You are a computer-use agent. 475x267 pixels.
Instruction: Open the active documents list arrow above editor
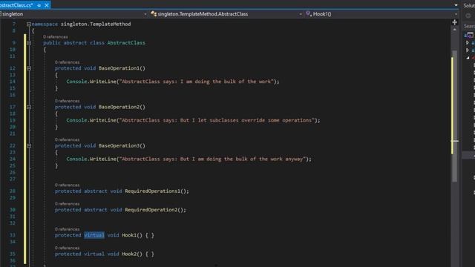[x=456, y=5]
